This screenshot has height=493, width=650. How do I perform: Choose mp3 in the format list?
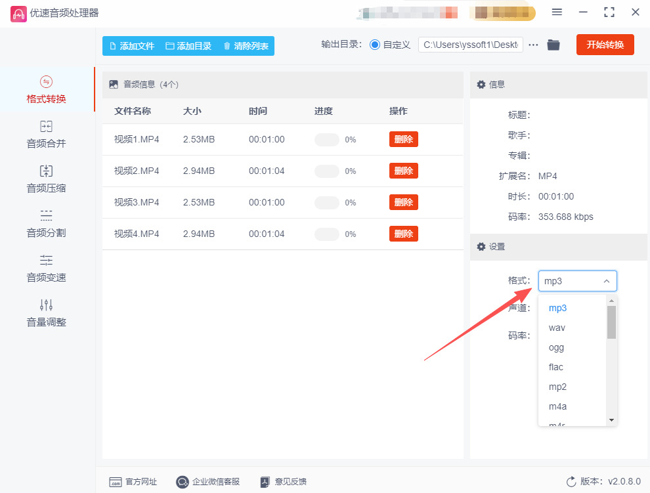click(572, 308)
